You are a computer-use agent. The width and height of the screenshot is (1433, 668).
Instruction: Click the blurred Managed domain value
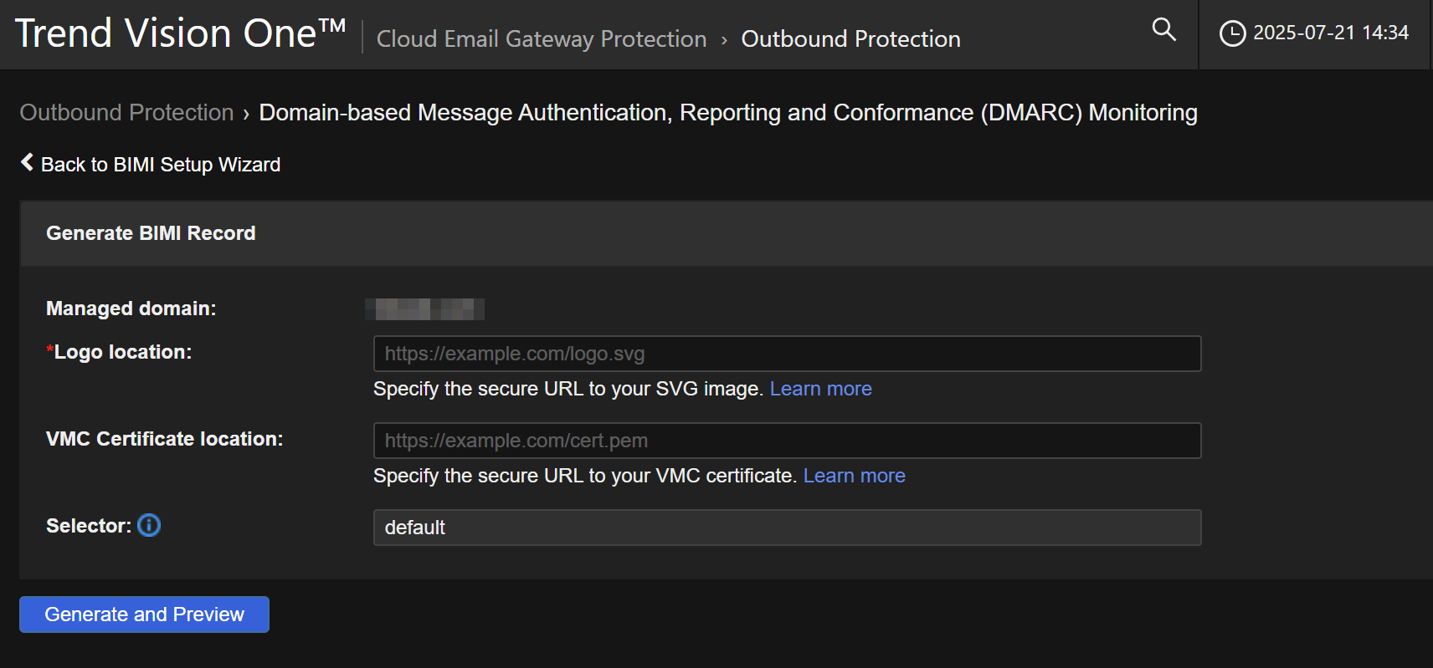click(425, 309)
